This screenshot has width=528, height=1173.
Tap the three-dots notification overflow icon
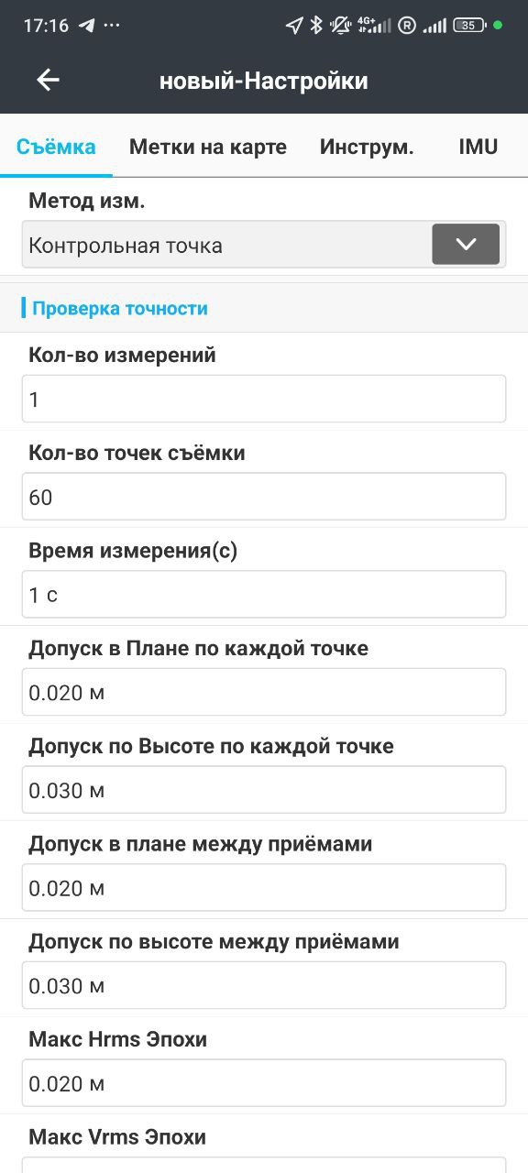[112, 26]
